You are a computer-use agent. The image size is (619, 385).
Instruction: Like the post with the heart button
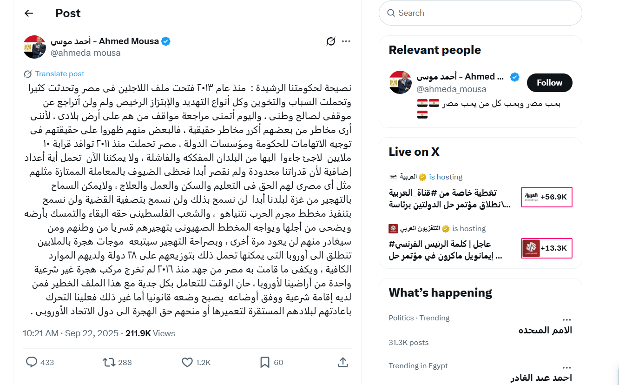(x=187, y=362)
